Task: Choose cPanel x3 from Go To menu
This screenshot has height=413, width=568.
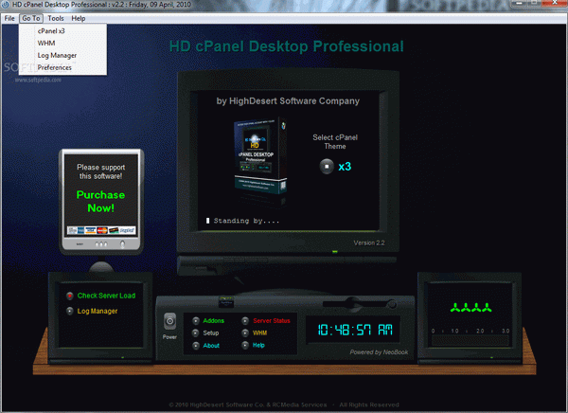Action: click(x=62, y=31)
